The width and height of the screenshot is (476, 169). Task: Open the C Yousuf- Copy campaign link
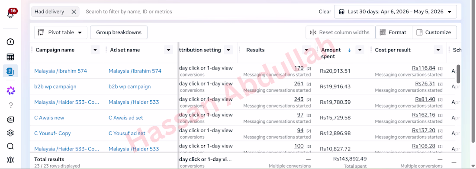tap(52, 133)
